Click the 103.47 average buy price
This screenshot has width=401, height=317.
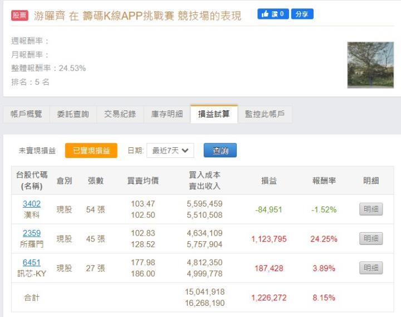(143, 204)
